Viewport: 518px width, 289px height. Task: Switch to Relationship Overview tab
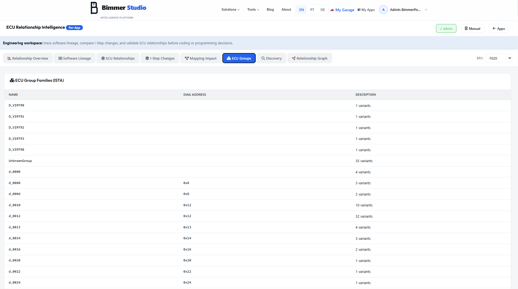(x=28, y=58)
